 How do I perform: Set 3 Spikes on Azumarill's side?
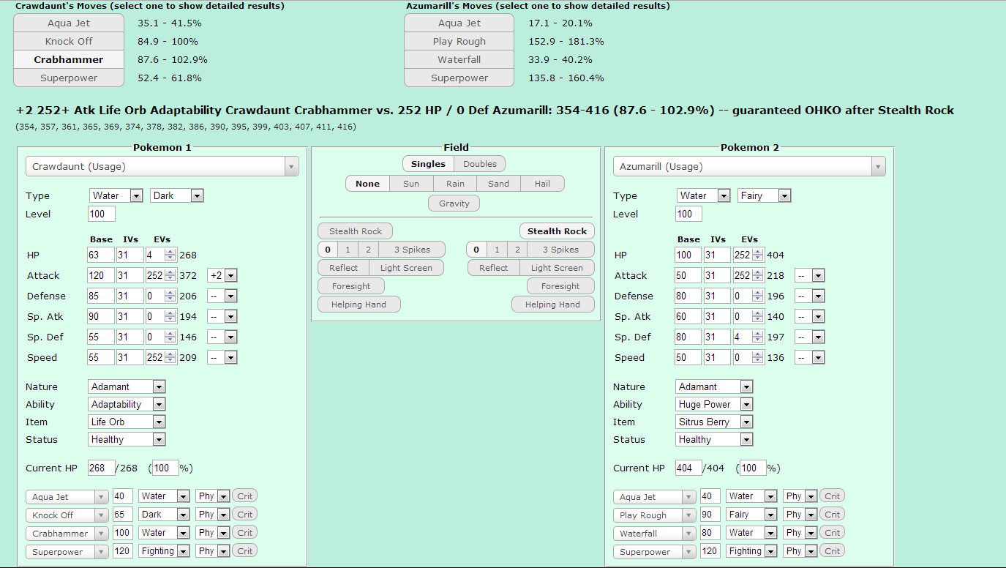[562, 250]
